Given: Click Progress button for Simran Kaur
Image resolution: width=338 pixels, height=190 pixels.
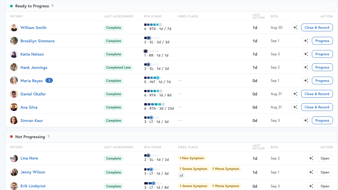Looking at the screenshot, I should pos(322,120).
